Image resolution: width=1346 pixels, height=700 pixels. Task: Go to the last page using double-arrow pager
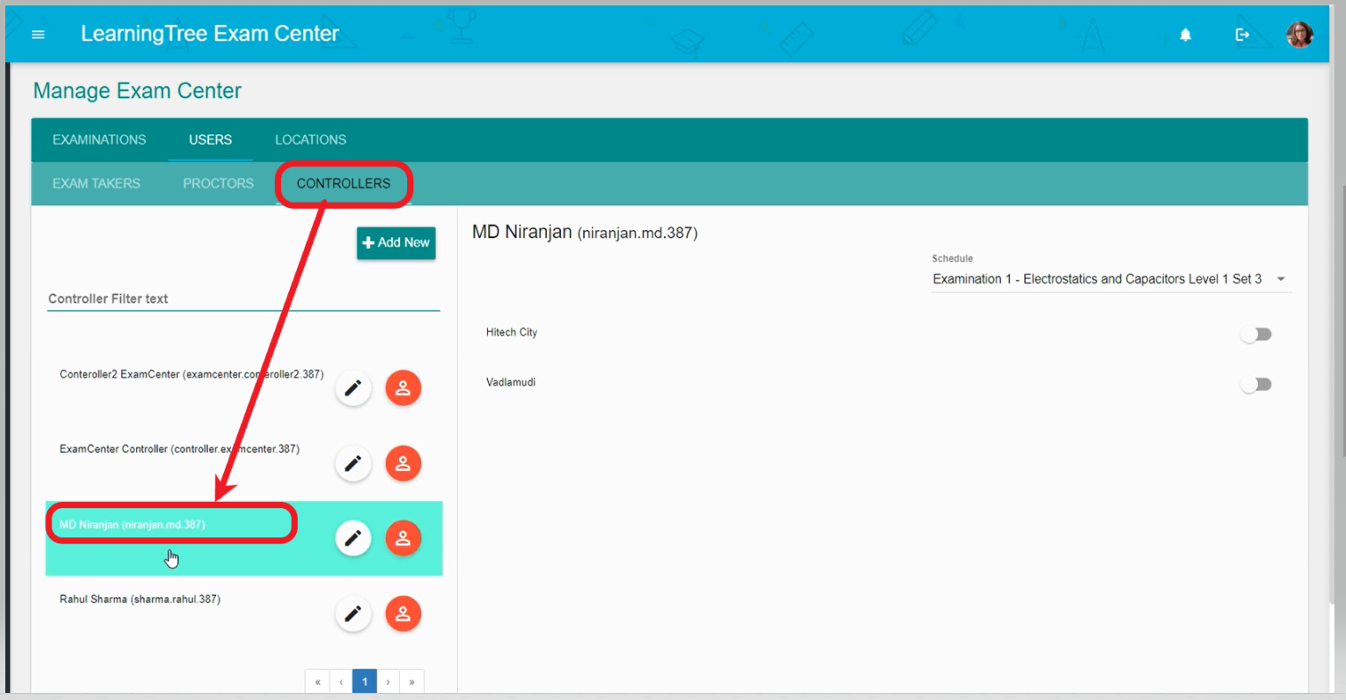[412, 680]
